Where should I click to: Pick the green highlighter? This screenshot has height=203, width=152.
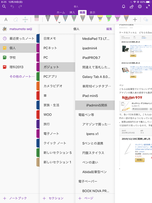click(x=109, y=18)
